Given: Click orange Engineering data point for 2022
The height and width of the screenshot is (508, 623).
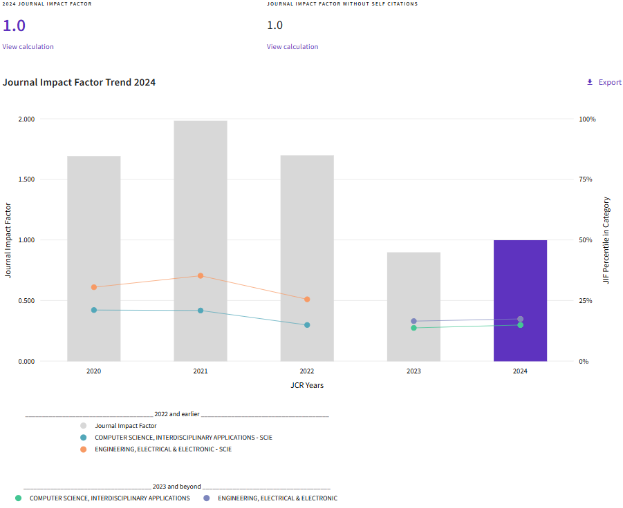Looking at the screenshot, I should tap(307, 300).
